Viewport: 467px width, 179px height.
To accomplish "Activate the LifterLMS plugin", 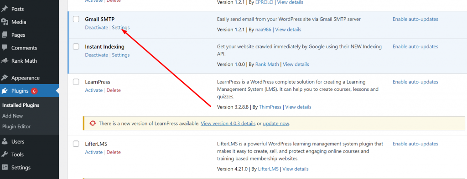I will pyautogui.click(x=94, y=152).
